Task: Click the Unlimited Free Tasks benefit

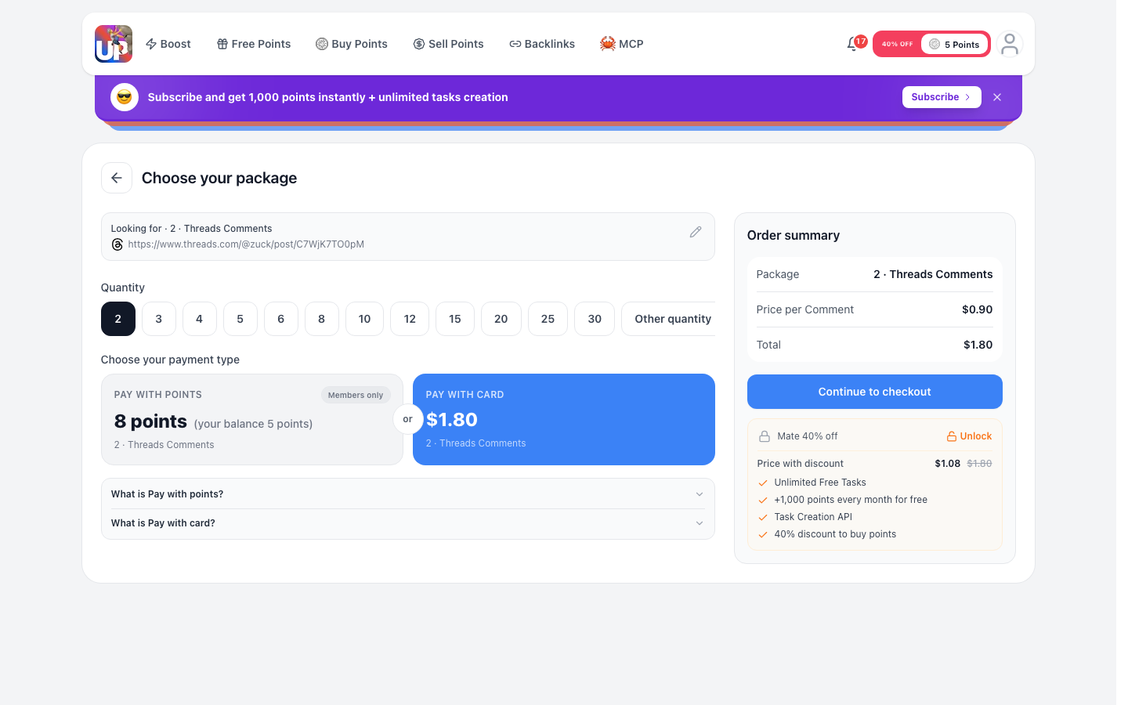Action: point(820,483)
